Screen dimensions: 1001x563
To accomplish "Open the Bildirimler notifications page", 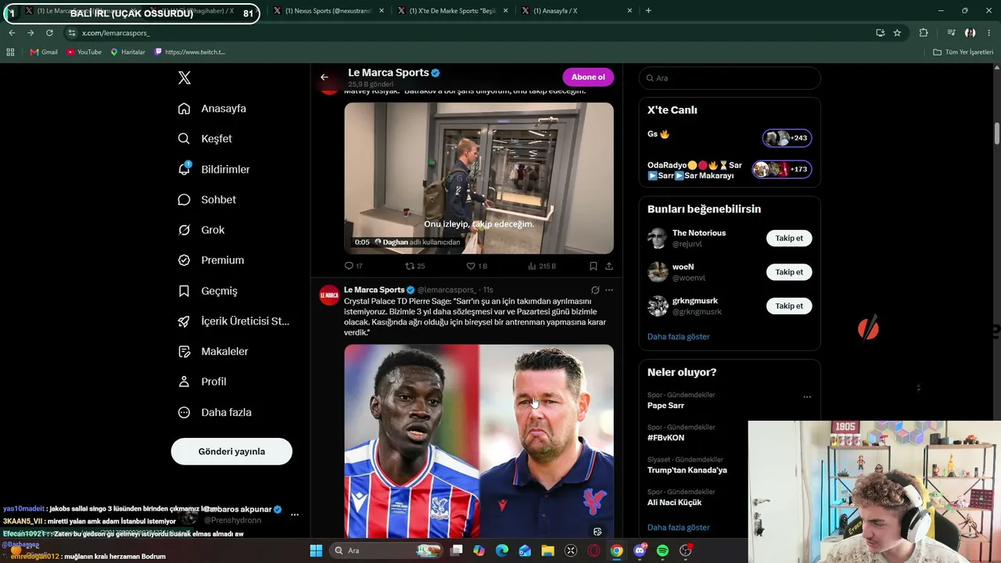I will pyautogui.click(x=213, y=169).
